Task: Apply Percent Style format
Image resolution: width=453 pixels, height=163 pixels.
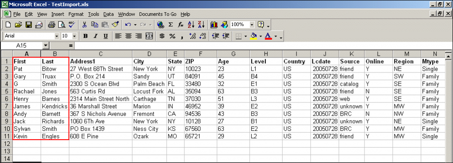Action: [172, 36]
